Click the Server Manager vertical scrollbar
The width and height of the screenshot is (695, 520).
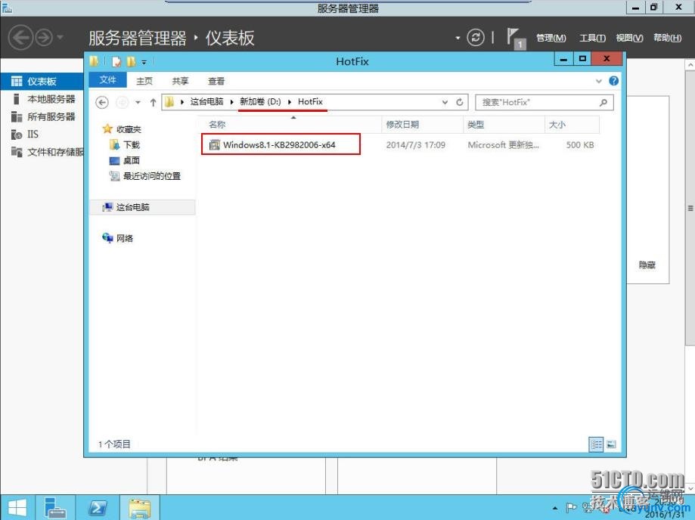coord(690,208)
